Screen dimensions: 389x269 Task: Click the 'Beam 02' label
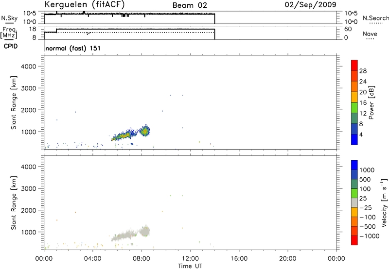pos(190,5)
